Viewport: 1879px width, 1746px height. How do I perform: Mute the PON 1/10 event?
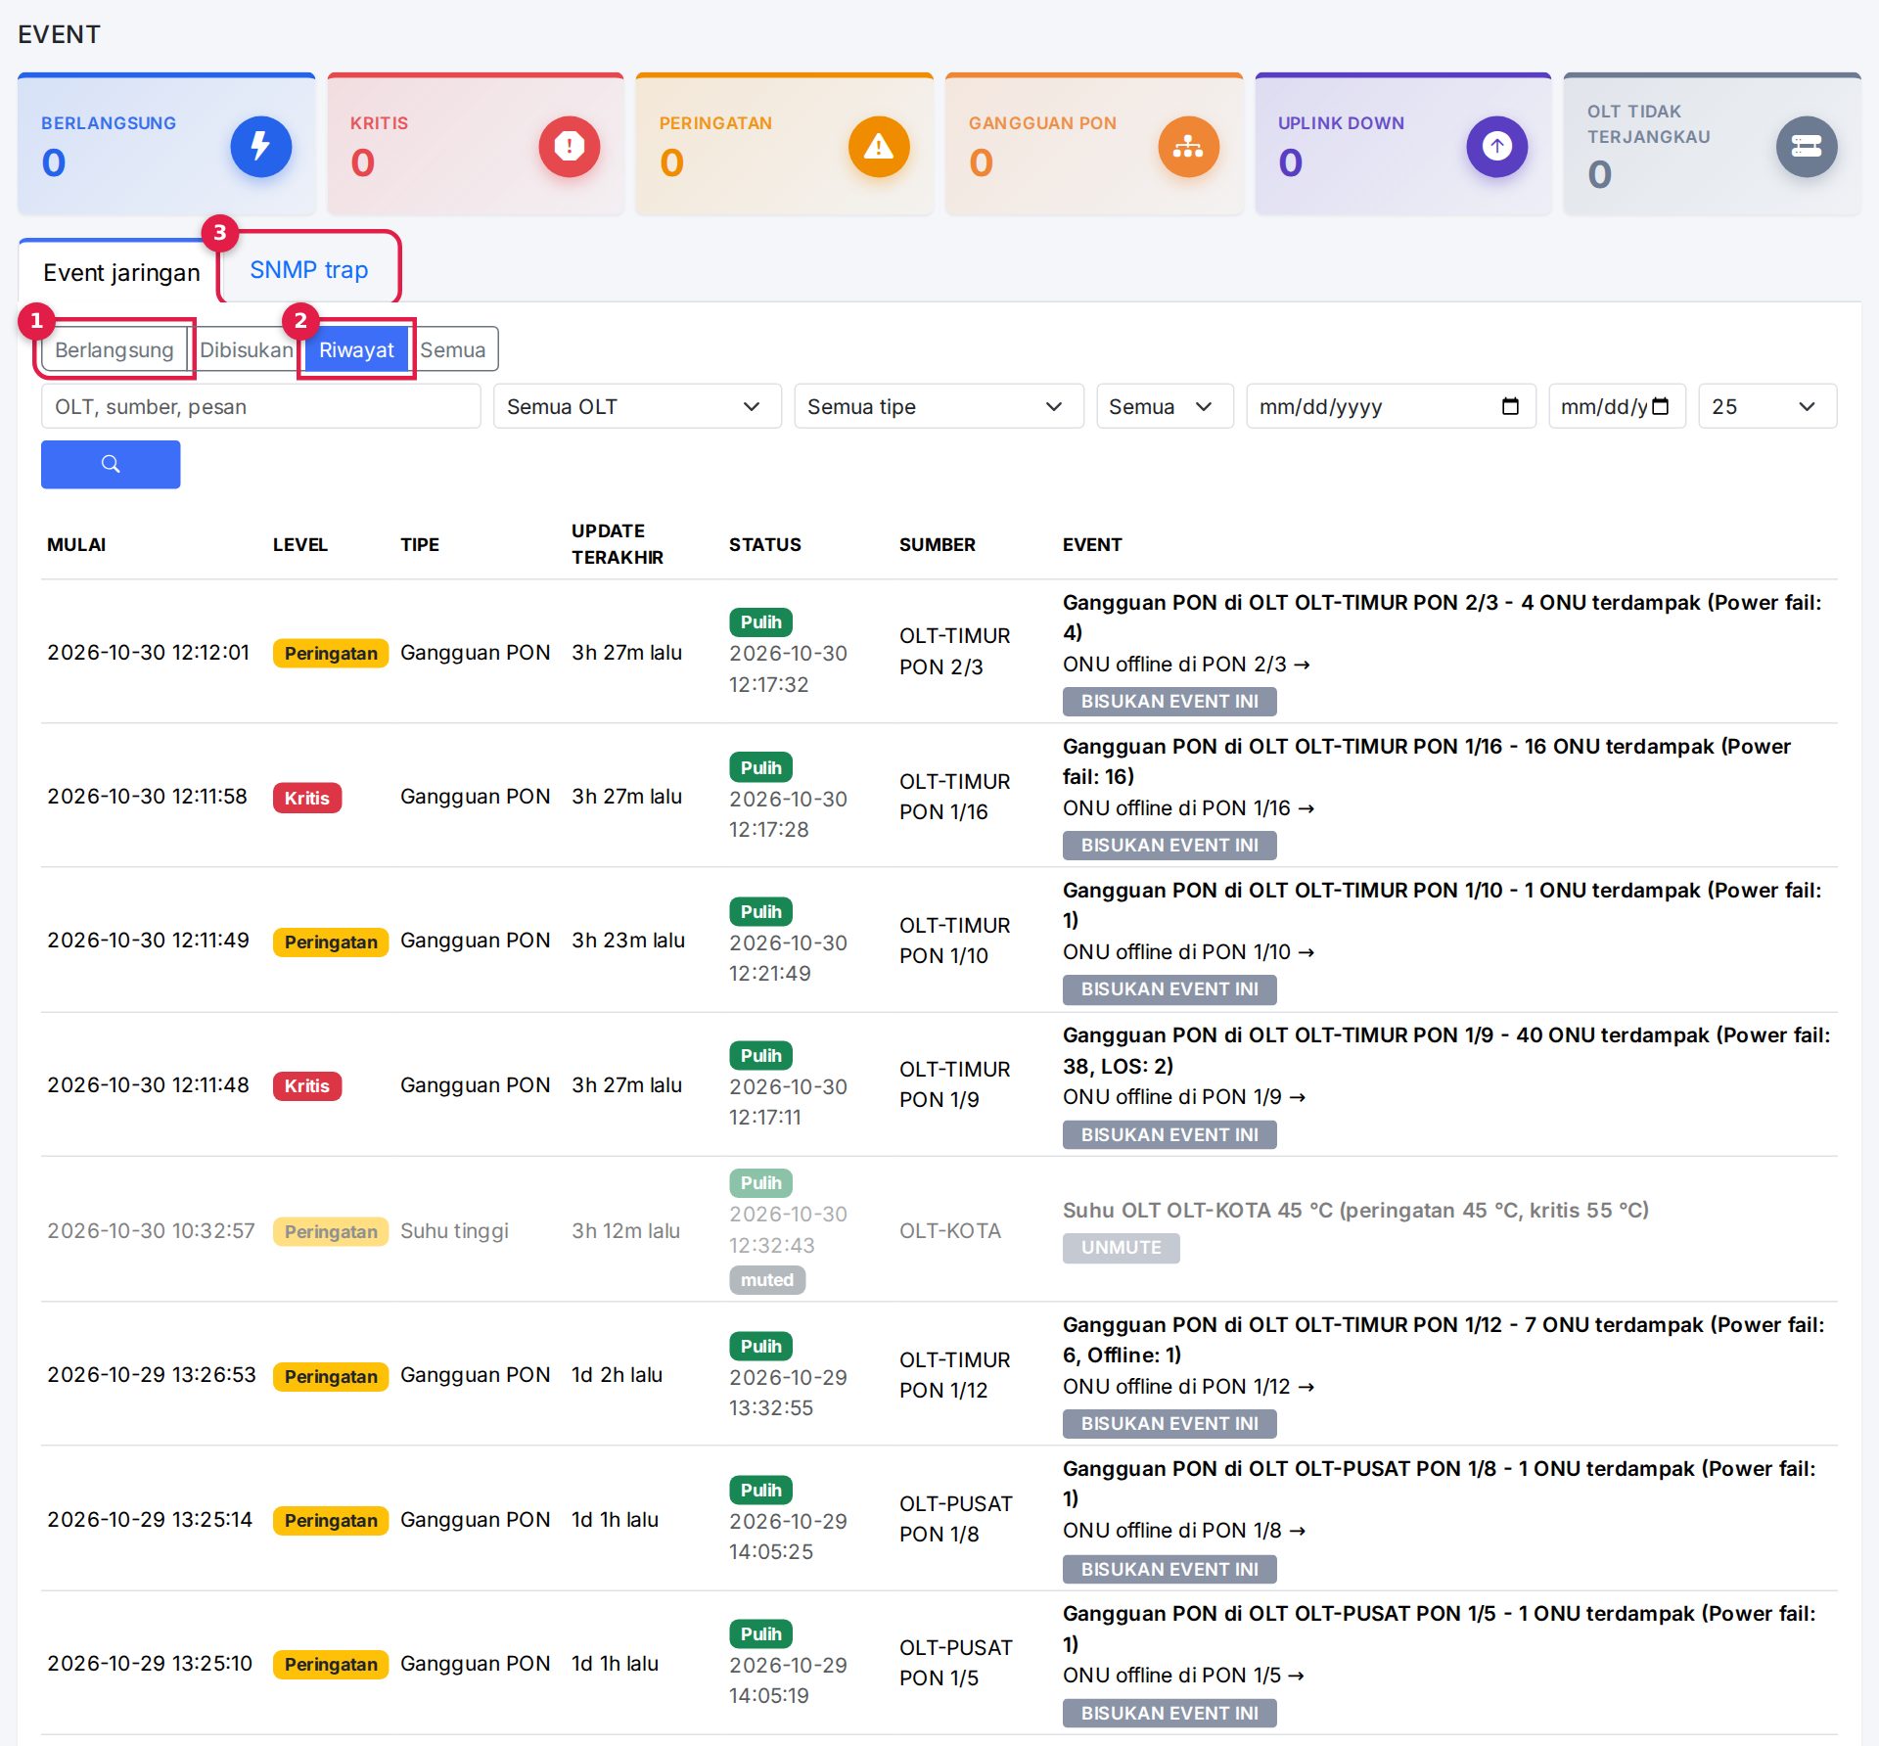point(1169,989)
